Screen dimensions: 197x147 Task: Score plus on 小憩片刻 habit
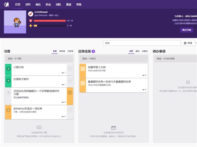pos(8,69)
